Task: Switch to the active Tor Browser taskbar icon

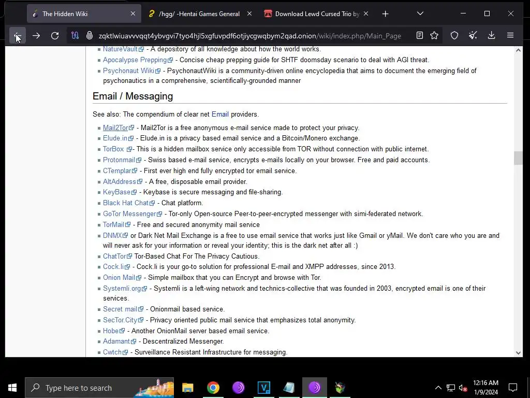Action: click(x=314, y=388)
